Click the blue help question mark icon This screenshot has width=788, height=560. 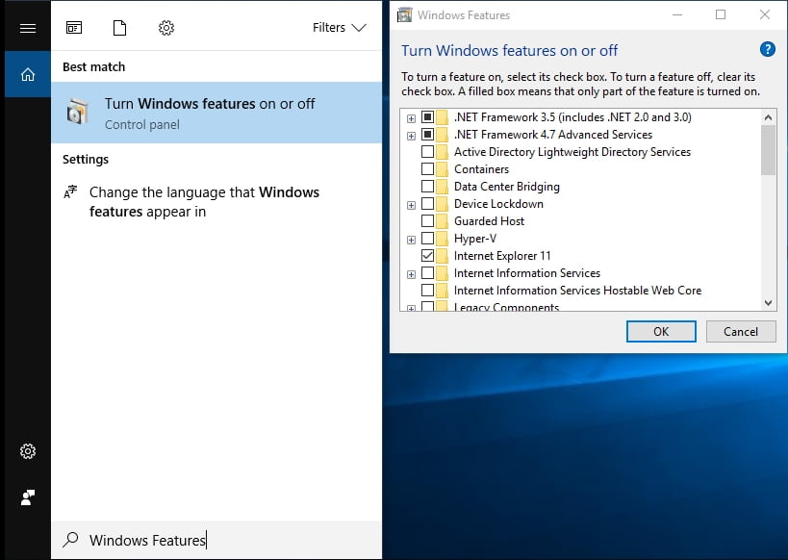coord(767,50)
